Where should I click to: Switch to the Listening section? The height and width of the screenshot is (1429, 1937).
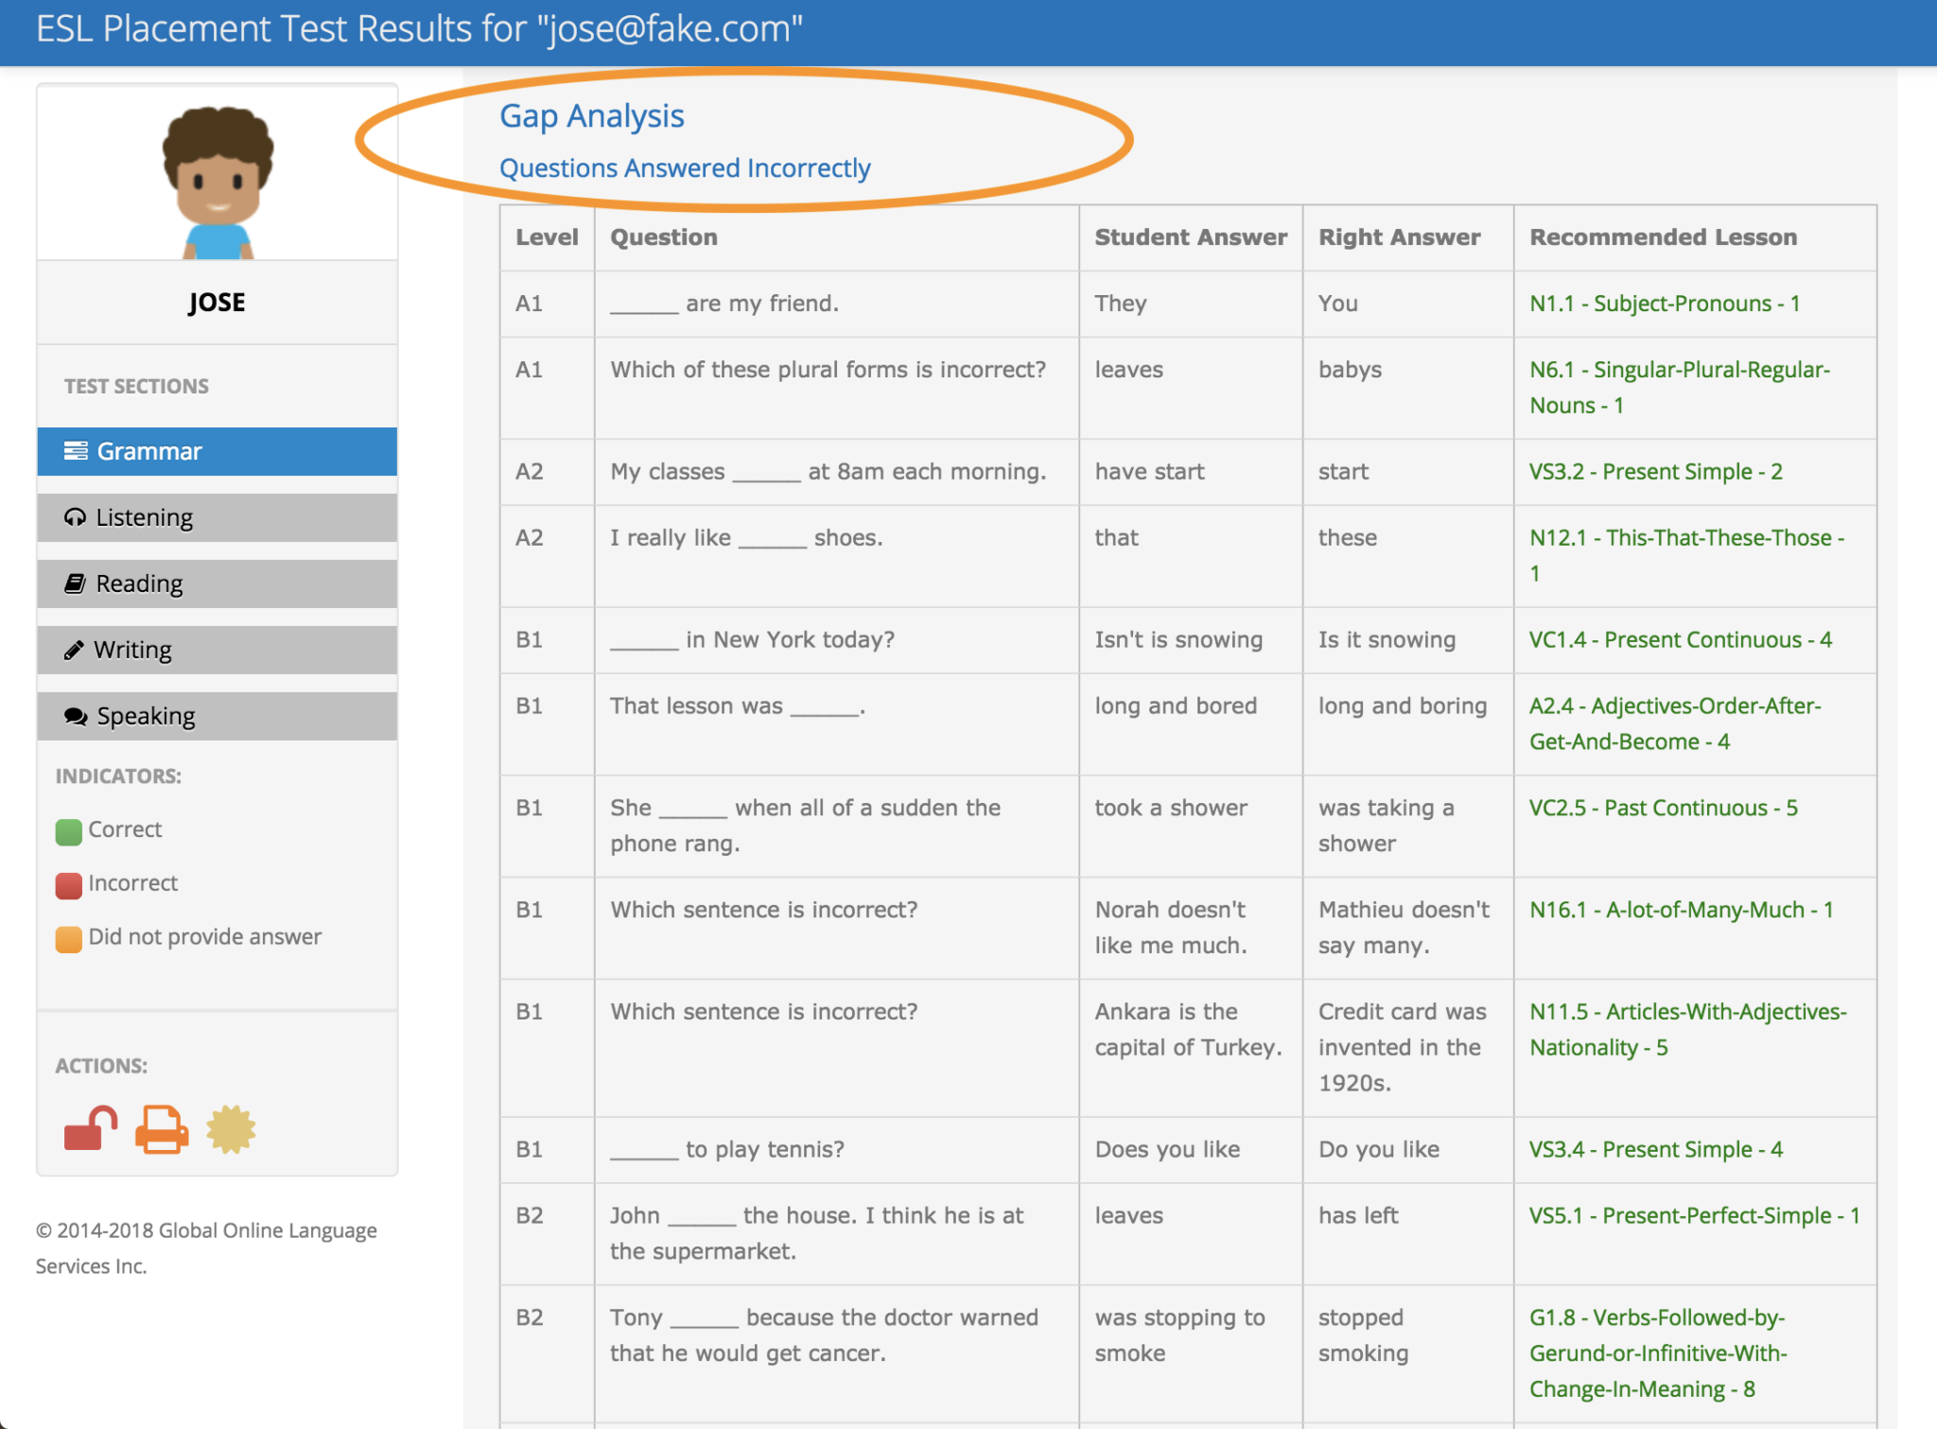click(217, 517)
